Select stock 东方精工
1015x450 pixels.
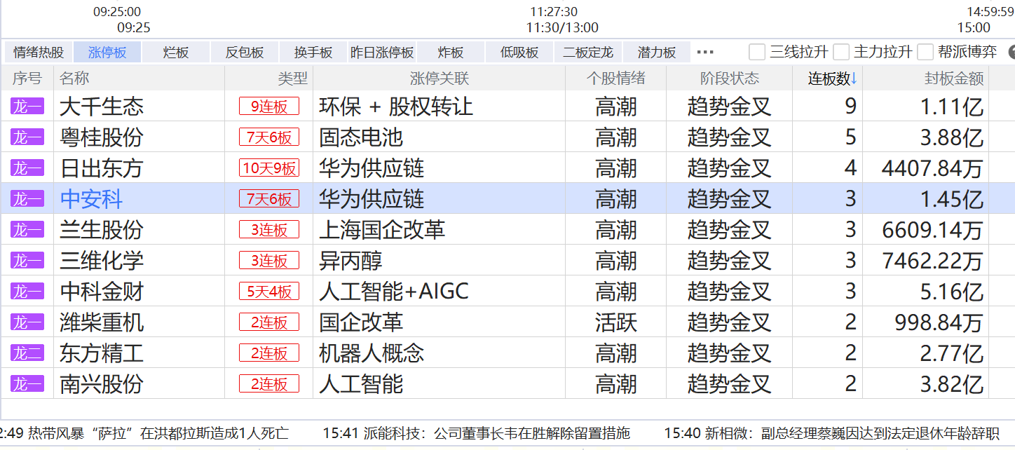point(102,353)
